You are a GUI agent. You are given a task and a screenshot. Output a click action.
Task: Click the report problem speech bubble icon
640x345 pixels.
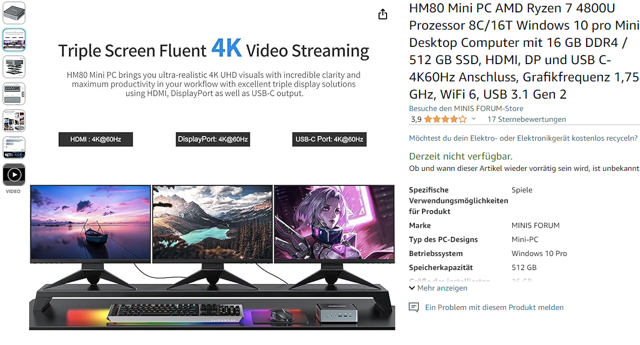tap(414, 307)
